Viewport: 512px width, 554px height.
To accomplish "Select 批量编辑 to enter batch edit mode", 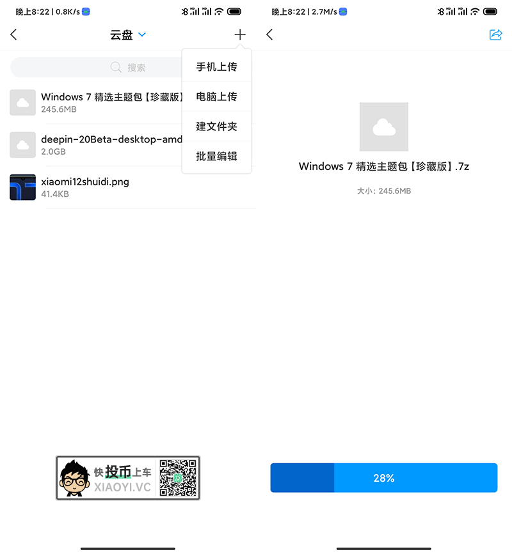I will coord(216,157).
